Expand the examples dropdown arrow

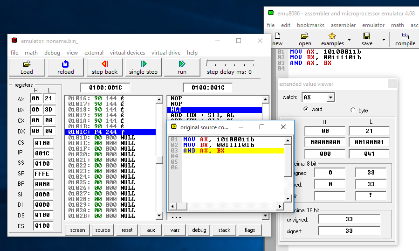click(x=349, y=40)
